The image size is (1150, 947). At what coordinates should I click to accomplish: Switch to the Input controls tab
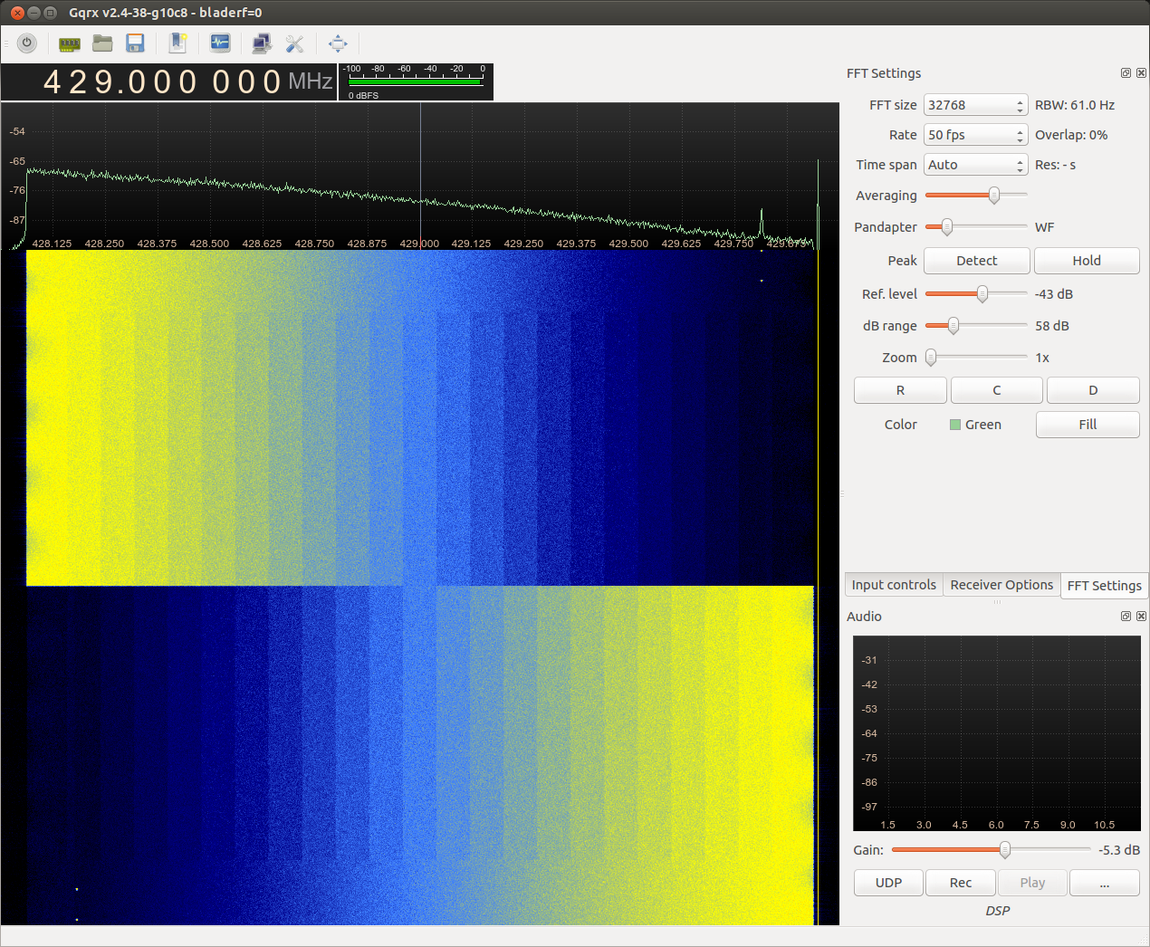(893, 585)
